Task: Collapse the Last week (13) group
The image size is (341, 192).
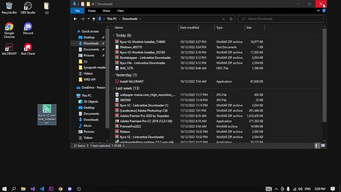Action: 113,88
